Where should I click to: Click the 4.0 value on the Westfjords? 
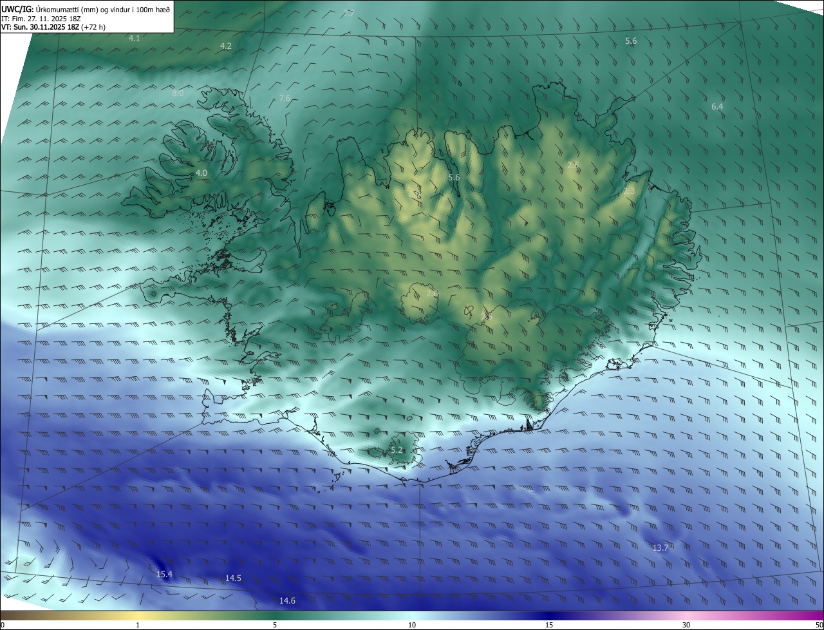pos(201,173)
